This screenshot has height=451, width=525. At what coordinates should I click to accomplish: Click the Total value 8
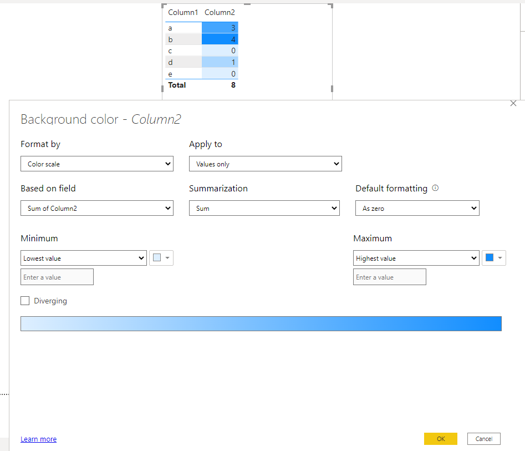233,85
